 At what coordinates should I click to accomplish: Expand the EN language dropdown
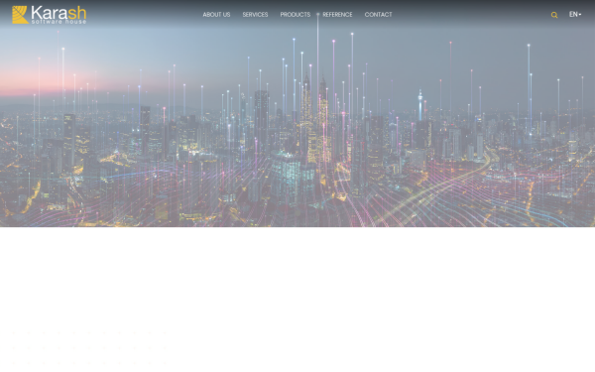click(x=575, y=15)
